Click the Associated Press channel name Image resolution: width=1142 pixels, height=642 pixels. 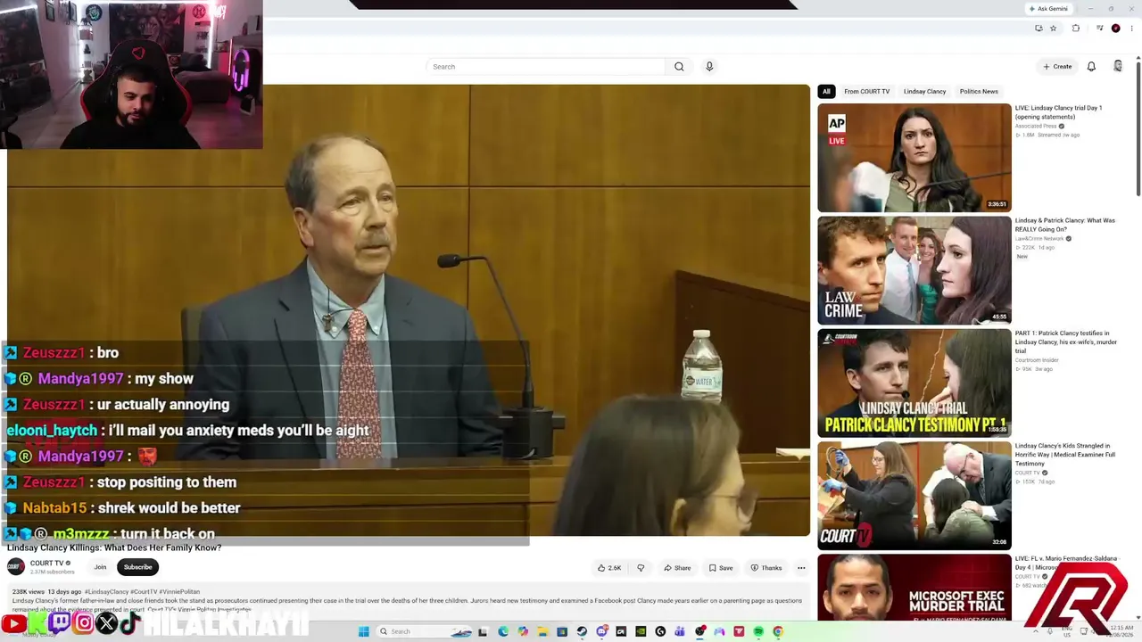1036,127
